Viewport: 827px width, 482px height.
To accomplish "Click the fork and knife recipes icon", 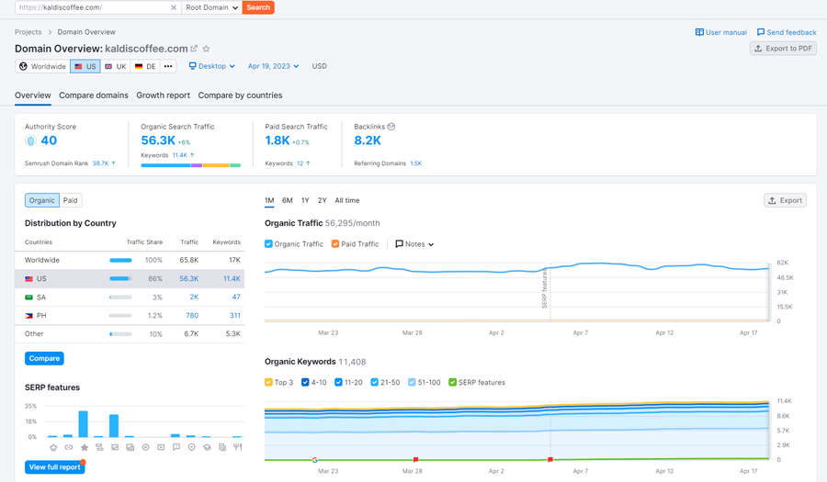I will 238,447.
